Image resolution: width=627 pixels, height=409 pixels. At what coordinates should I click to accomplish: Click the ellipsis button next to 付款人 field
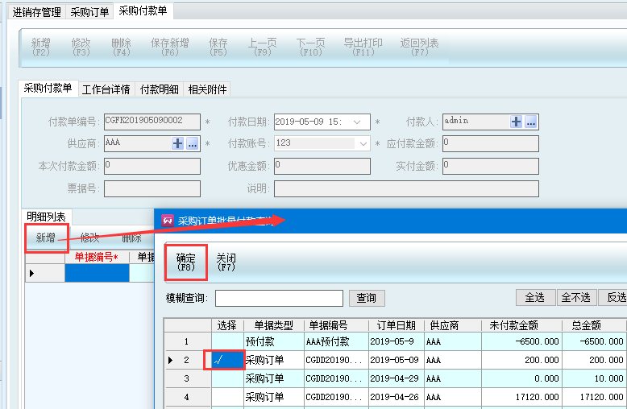coord(531,122)
